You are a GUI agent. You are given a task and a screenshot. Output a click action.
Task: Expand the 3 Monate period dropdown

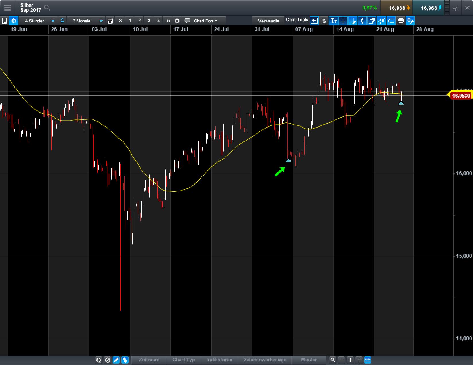(101, 21)
